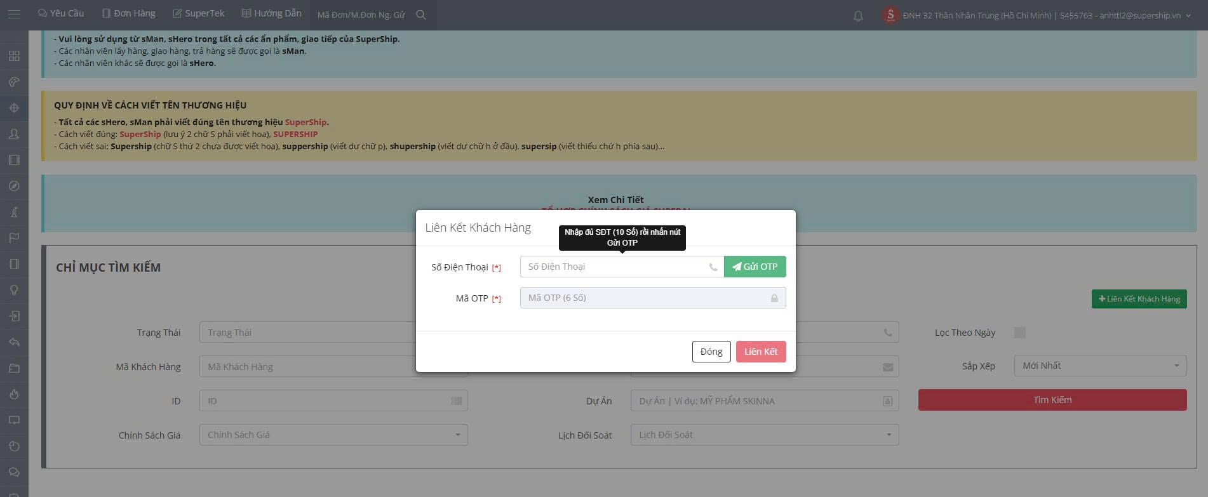Click the barcode icon in ID field
1208x497 pixels.
[x=457, y=401]
